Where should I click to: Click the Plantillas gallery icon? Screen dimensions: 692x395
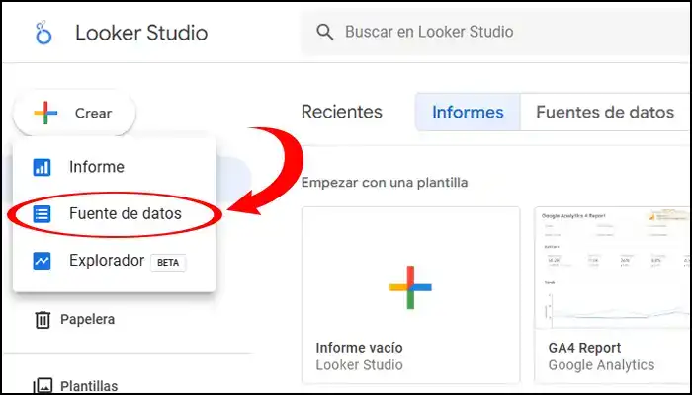[x=43, y=386]
